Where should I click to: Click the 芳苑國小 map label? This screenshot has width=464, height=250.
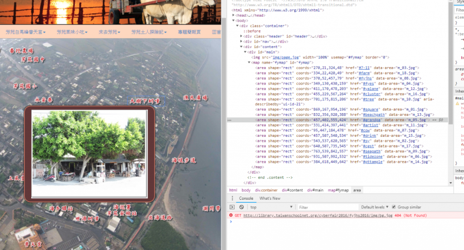pos(25,86)
